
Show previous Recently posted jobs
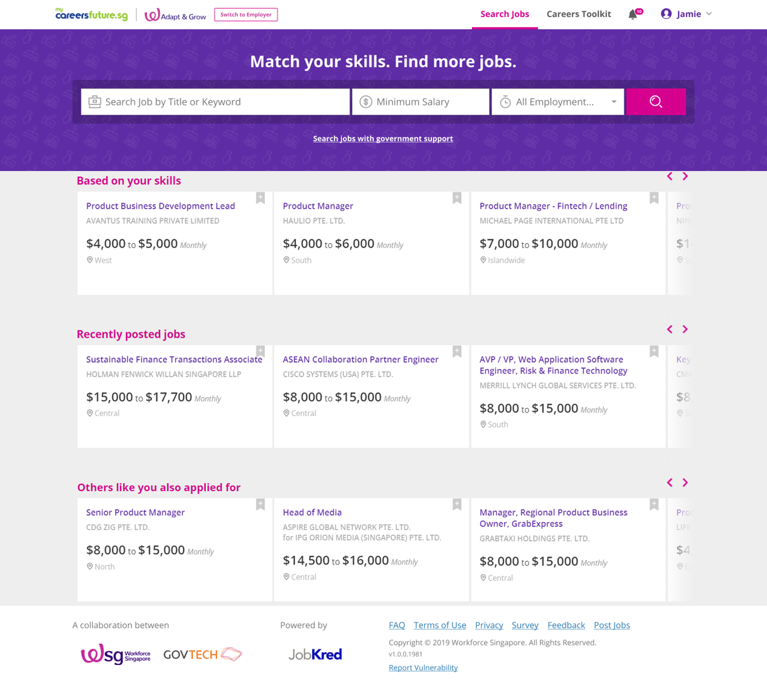(x=669, y=329)
